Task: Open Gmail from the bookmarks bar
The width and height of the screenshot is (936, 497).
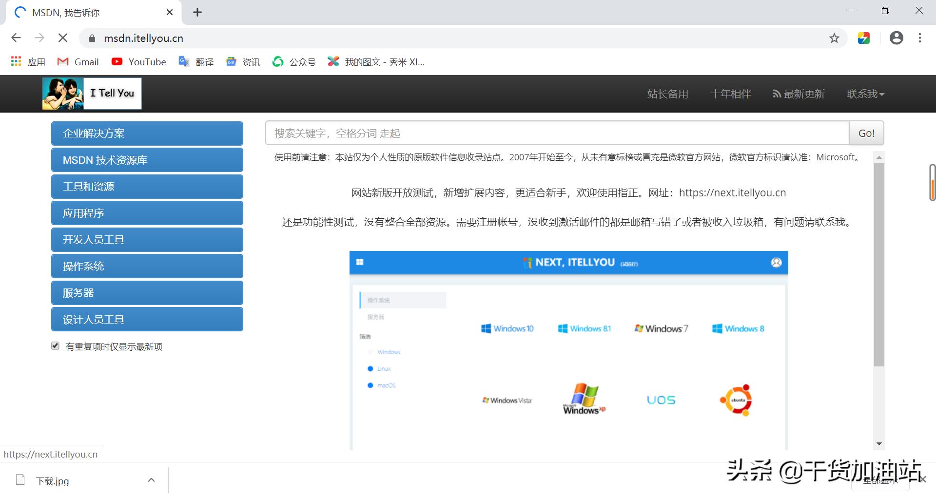Action: pyautogui.click(x=78, y=62)
